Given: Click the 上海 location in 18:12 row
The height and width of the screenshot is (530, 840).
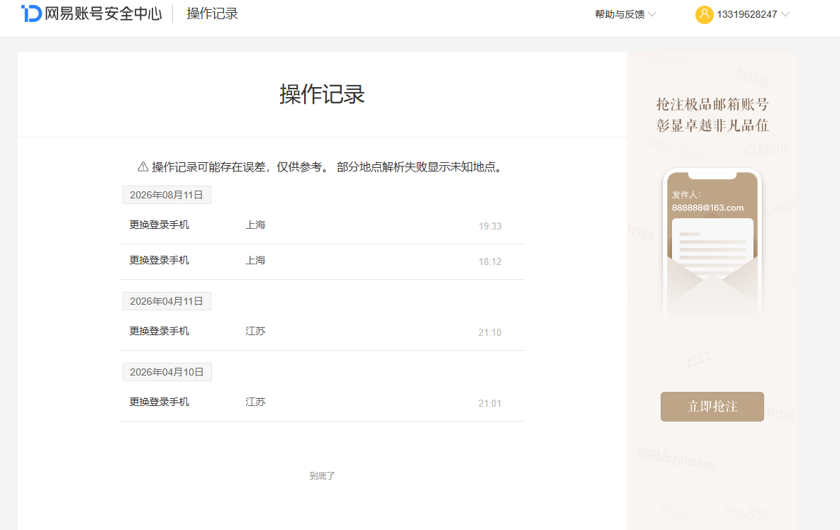Looking at the screenshot, I should pyautogui.click(x=255, y=261).
